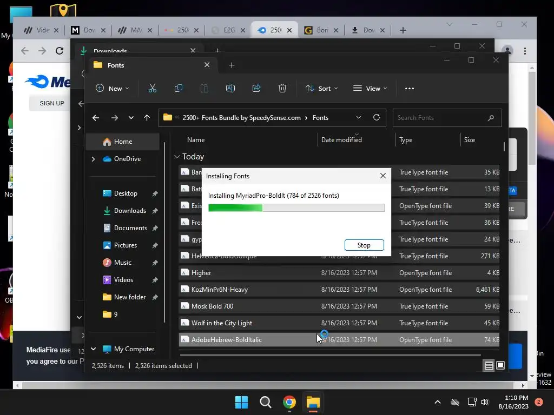Click the Copy icon in Explorer toolbar
The height and width of the screenshot is (415, 554).
(179, 88)
